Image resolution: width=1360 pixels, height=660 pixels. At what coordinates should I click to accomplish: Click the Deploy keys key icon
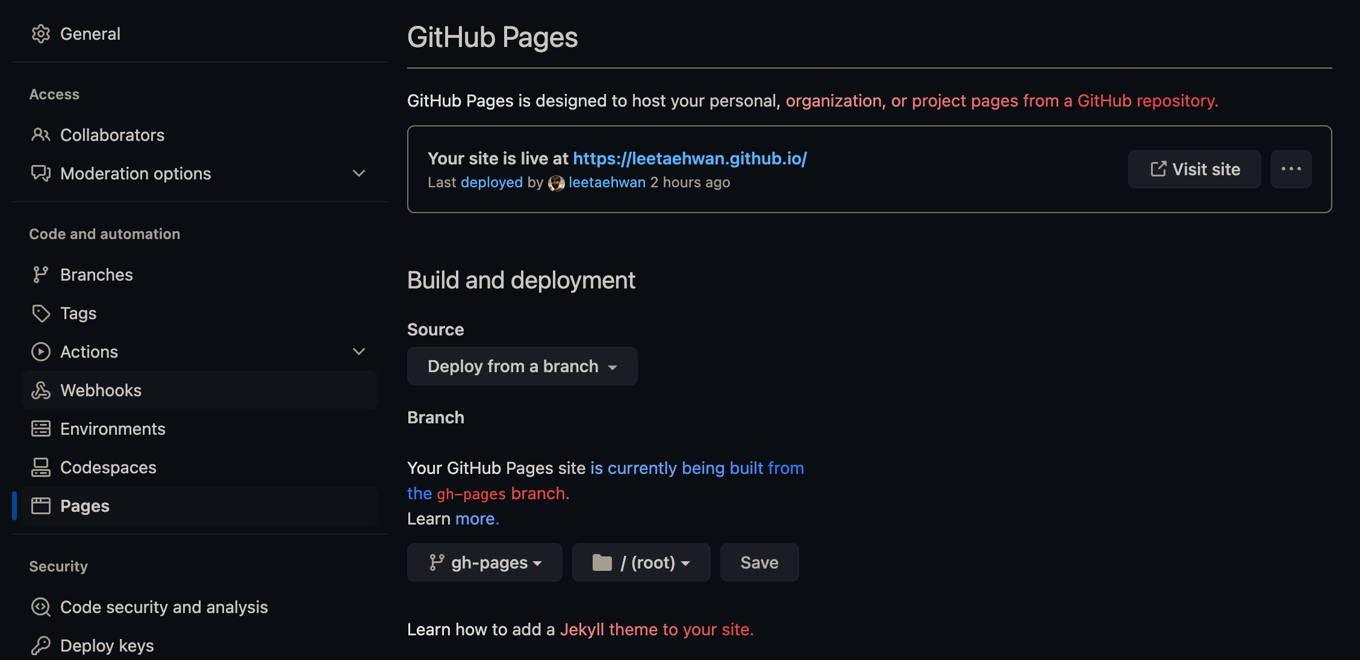pos(40,646)
